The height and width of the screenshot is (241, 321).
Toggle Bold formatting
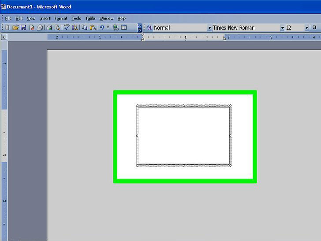tap(314, 28)
